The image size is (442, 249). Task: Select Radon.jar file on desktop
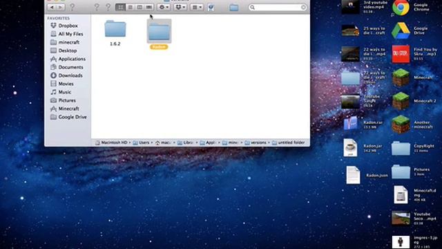tap(350, 147)
